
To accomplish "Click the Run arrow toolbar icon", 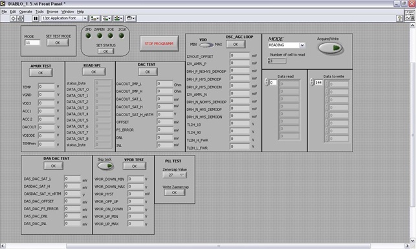I will coord(13,18).
